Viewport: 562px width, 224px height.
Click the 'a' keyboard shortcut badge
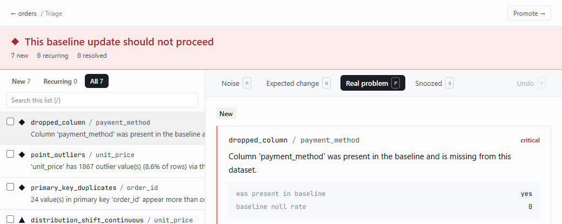326,83
